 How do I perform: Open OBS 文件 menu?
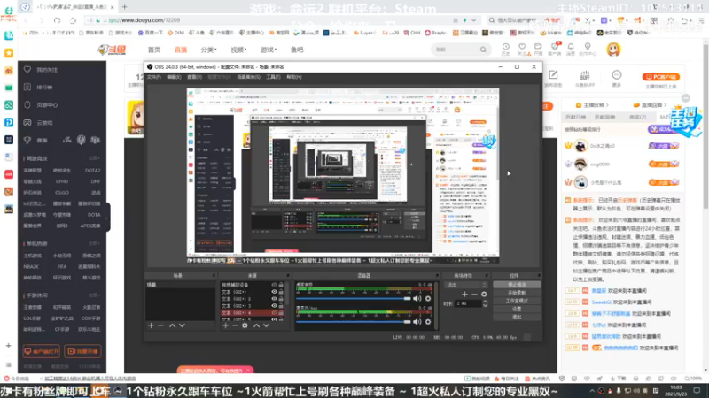pyautogui.click(x=153, y=77)
